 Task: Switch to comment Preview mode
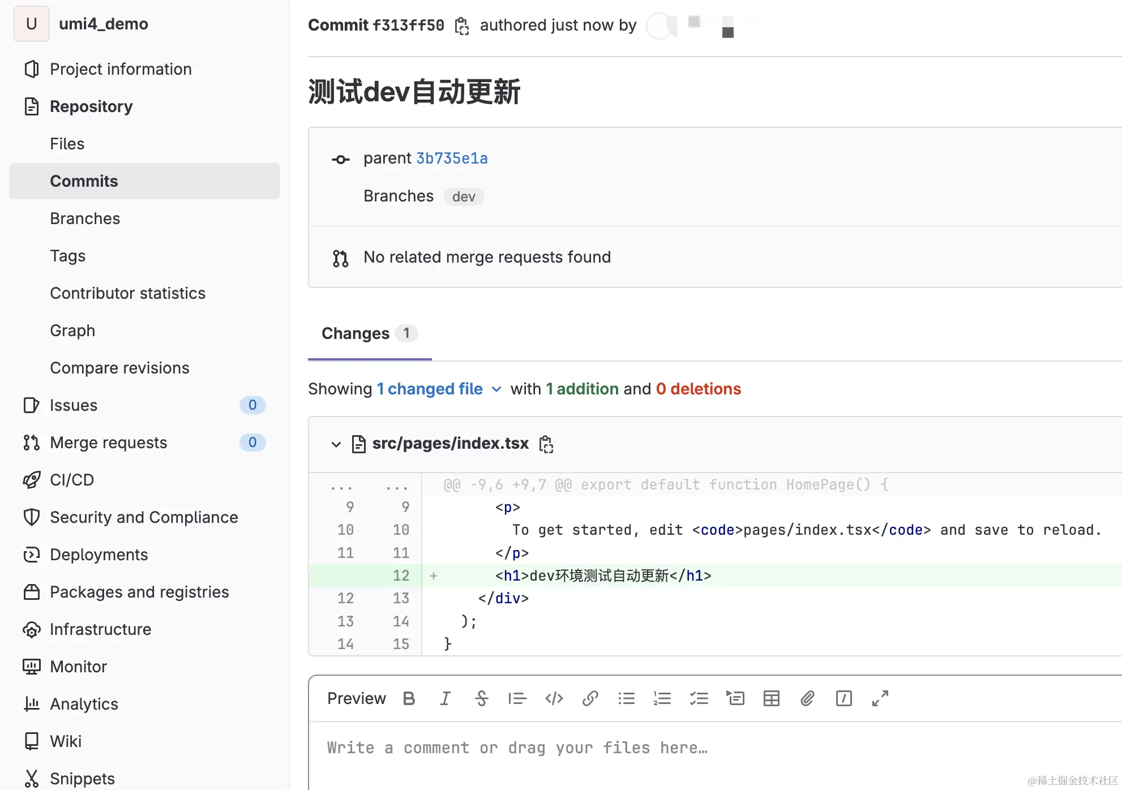coord(356,698)
